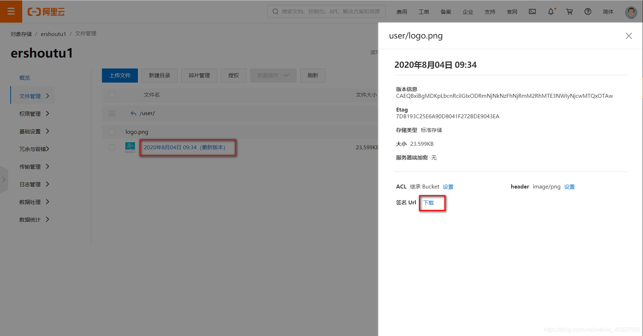Viewport: 643px width, 336px height.
Task: Tick the select-all checkbox in file header
Action: pos(112,95)
